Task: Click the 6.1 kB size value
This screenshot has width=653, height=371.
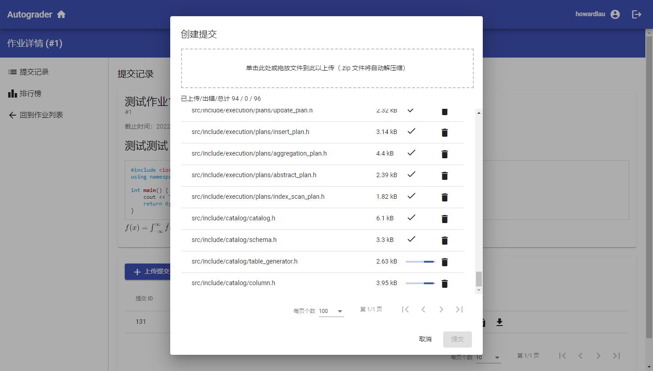Action: pos(385,218)
